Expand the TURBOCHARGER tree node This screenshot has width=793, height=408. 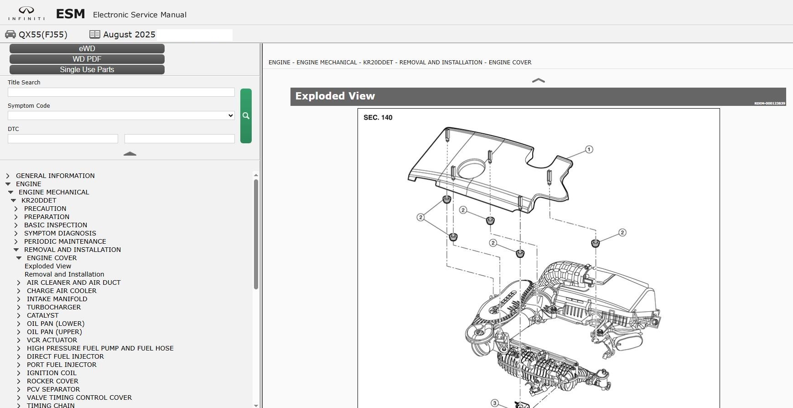[x=19, y=307]
